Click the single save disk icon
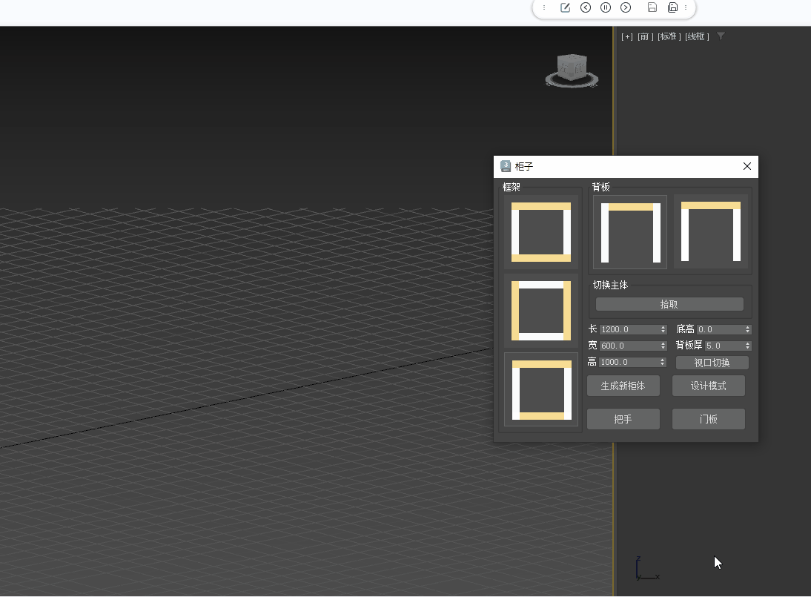This screenshot has width=811, height=597. [652, 7]
